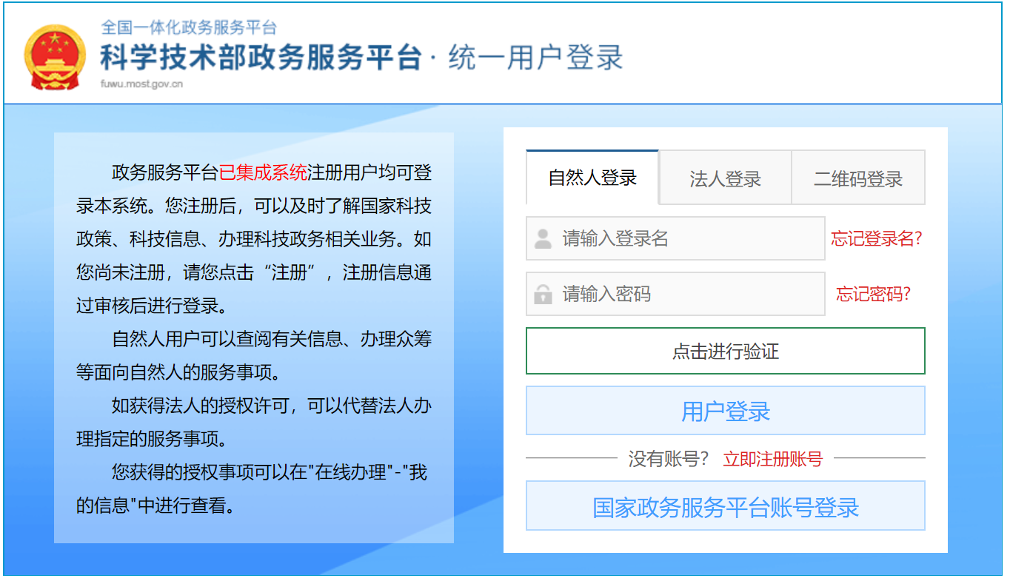Screen dimensions: 1010x581
Task: Click the user icon in login name field
Action: pos(543,238)
